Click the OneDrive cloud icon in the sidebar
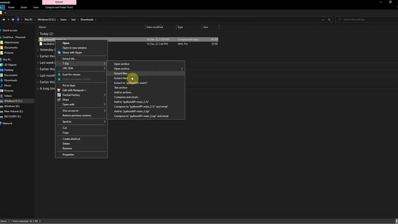This screenshot has height=224, width=398. click(1, 37)
